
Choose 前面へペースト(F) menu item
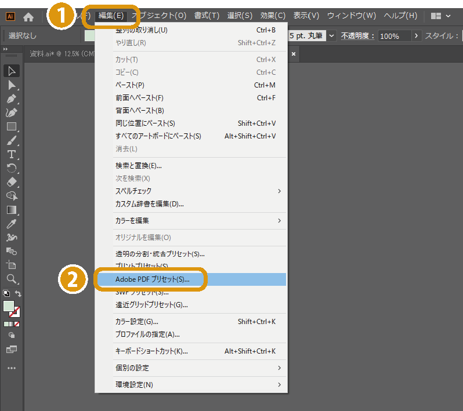coord(191,98)
